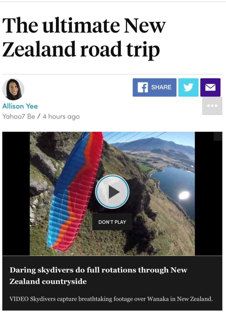Email the article using envelope icon
The height and width of the screenshot is (314, 226).
210,87
